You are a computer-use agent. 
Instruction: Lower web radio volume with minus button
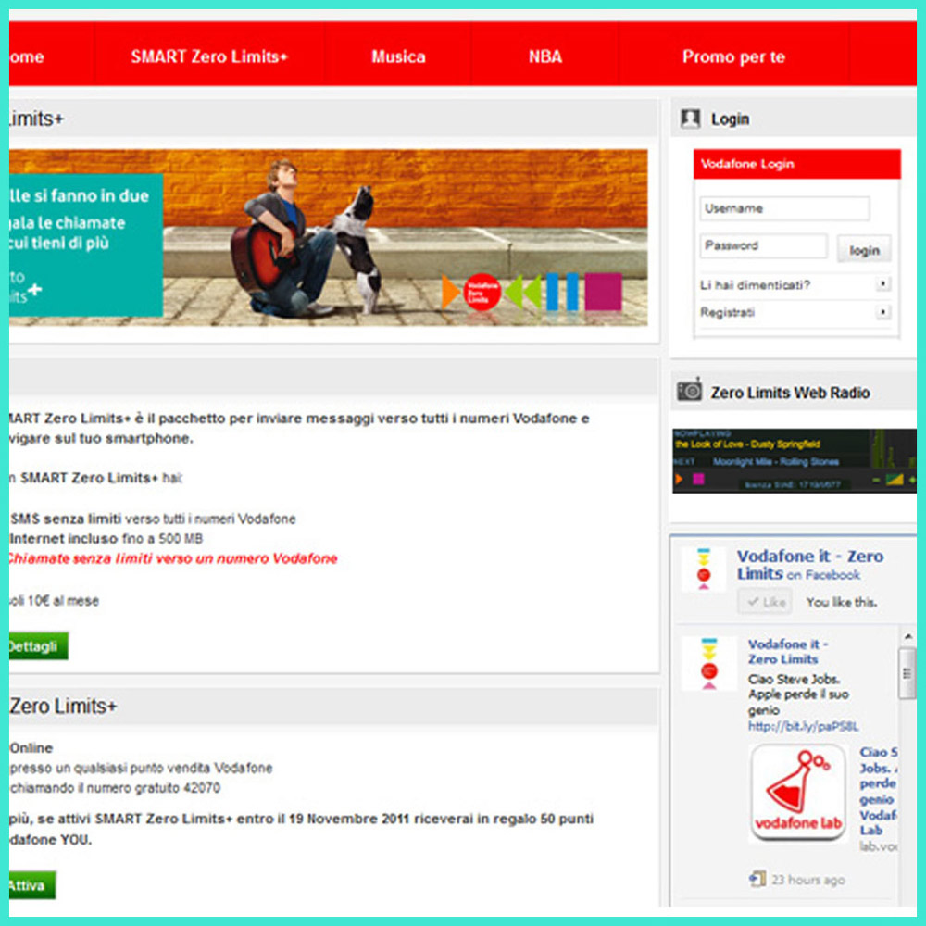[x=876, y=480]
